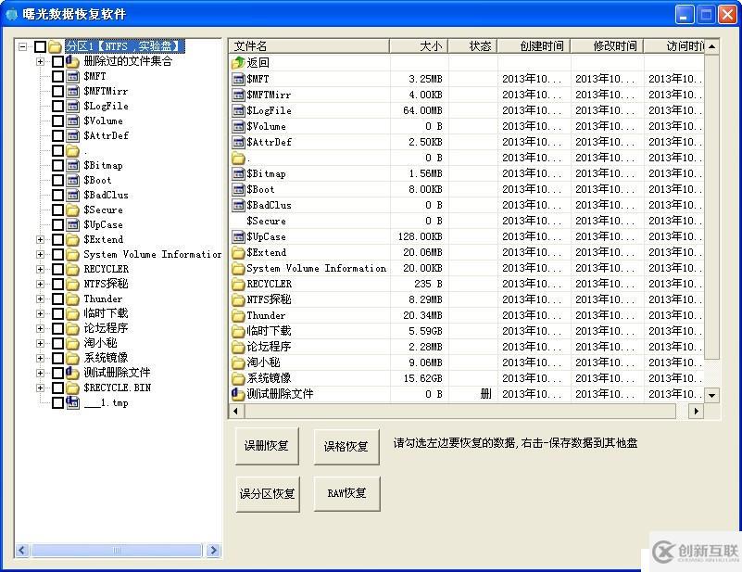Click the $Secure folder icon in the tree

[72, 210]
